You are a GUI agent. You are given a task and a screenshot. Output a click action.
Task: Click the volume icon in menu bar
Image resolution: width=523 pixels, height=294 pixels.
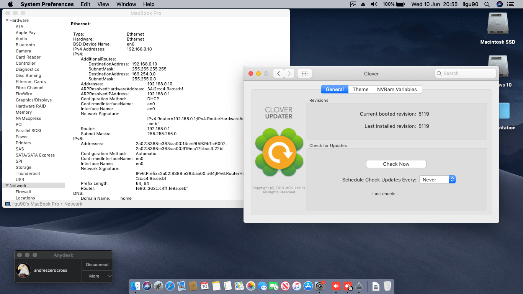point(374,4)
